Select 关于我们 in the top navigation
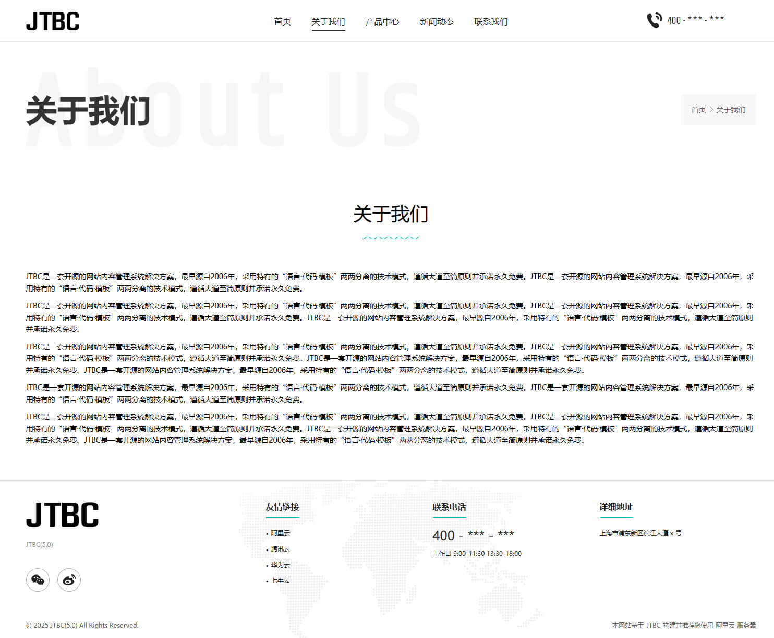This screenshot has width=774, height=638. [x=328, y=21]
